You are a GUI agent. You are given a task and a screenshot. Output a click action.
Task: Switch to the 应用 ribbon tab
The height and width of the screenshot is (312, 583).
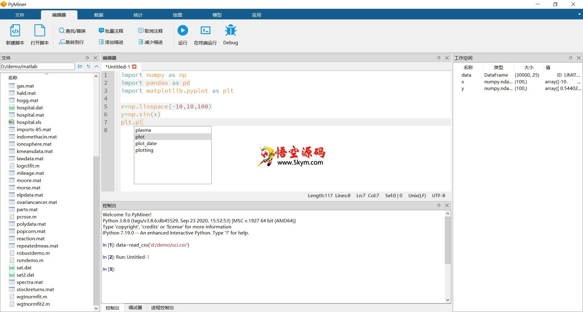point(257,15)
